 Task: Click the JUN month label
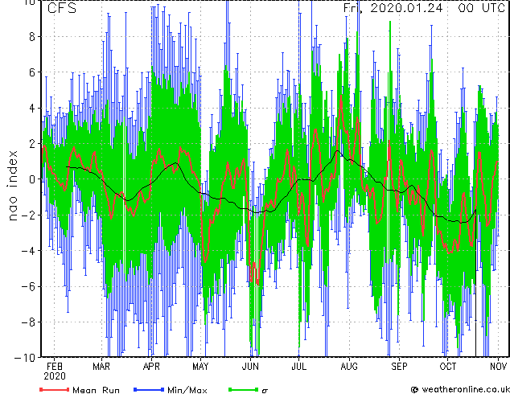pos(250,367)
